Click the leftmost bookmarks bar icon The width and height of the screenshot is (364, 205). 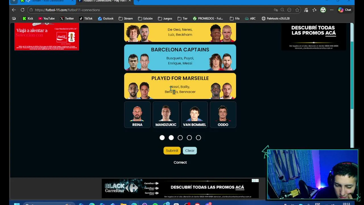tap(14, 19)
